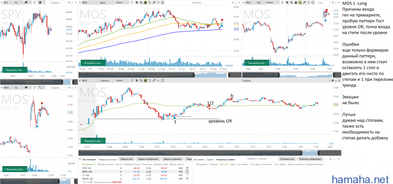393x184 pixels.
Task: Open 15м timeframe dropdown
Action: (x=260, y=2)
